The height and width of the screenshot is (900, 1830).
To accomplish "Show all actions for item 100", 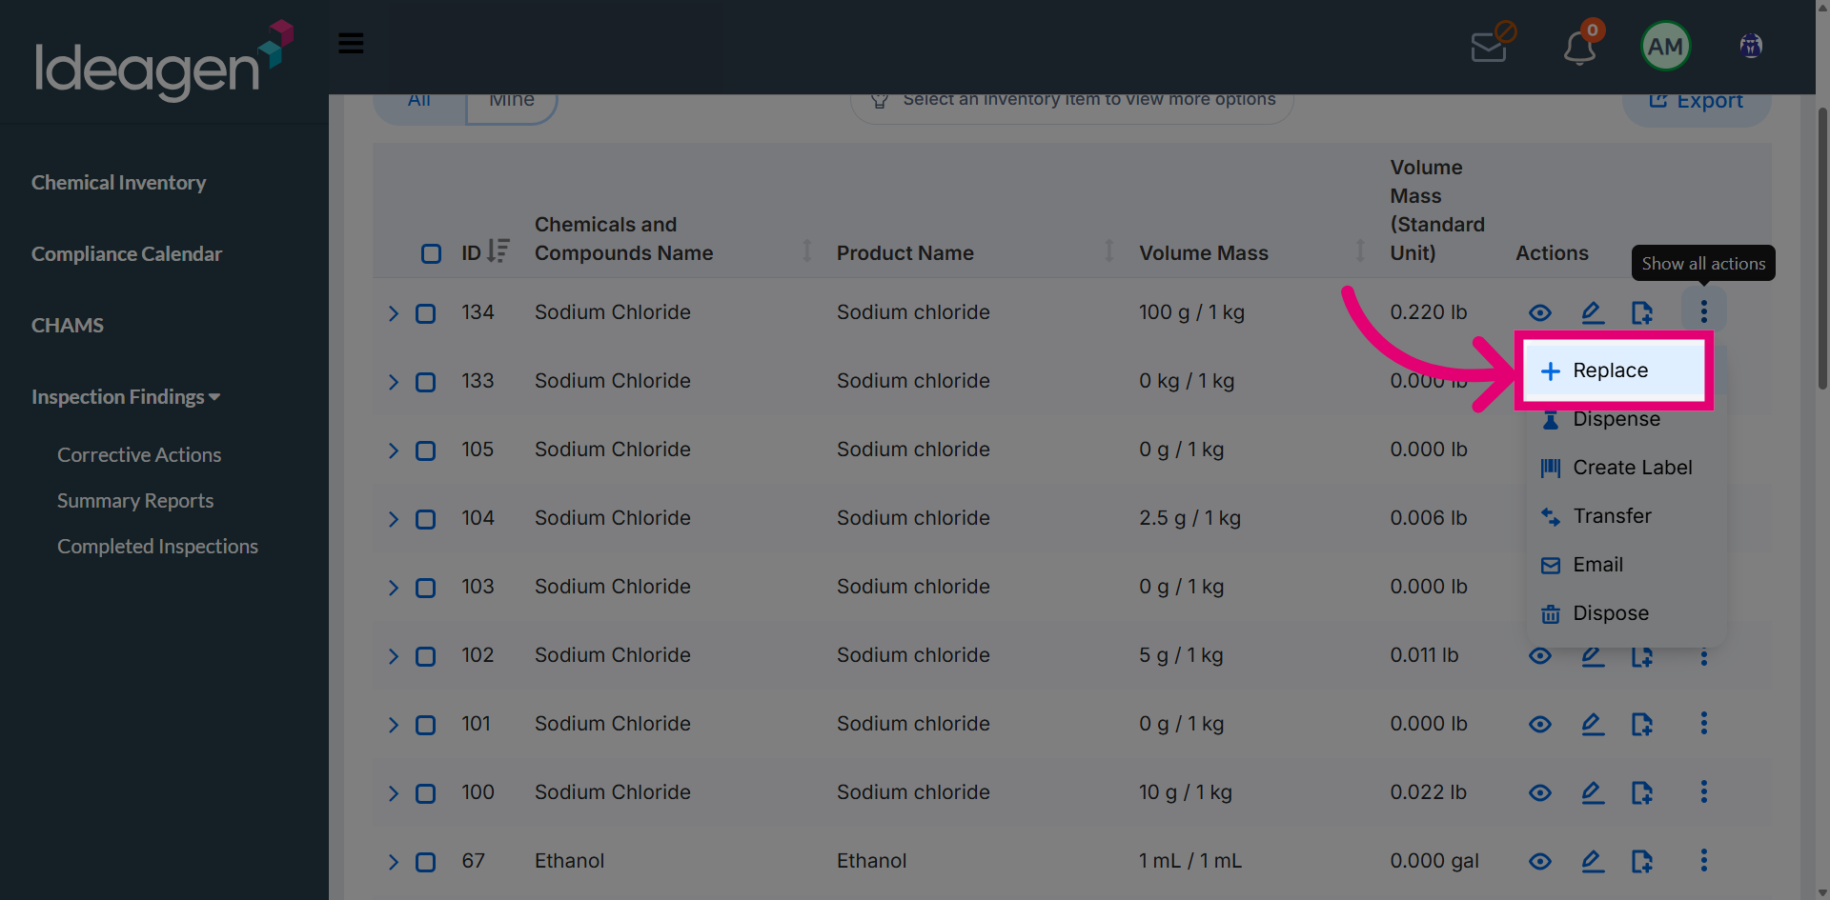I will pyautogui.click(x=1704, y=791).
